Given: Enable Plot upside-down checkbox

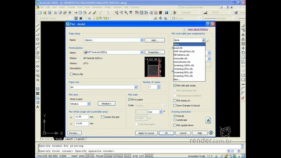Looking at the screenshot, I should click(x=175, y=125).
